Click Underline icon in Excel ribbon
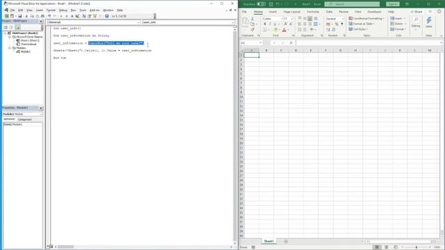 275,24
